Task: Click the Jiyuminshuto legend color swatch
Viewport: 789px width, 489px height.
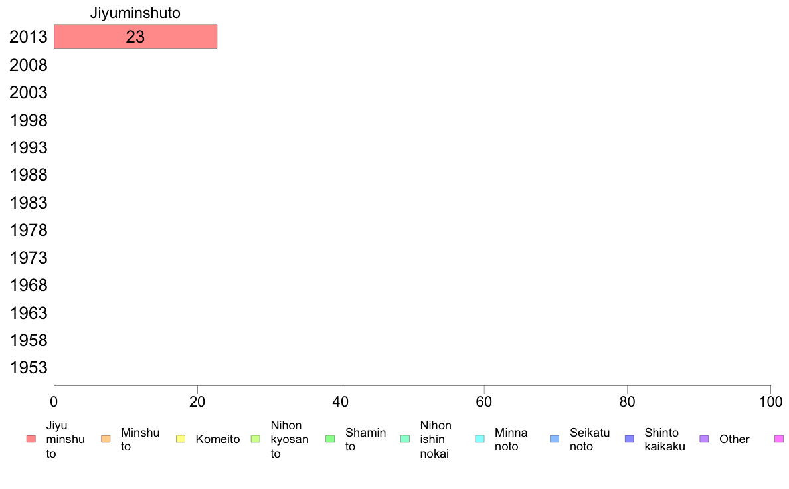Action: click(x=31, y=439)
